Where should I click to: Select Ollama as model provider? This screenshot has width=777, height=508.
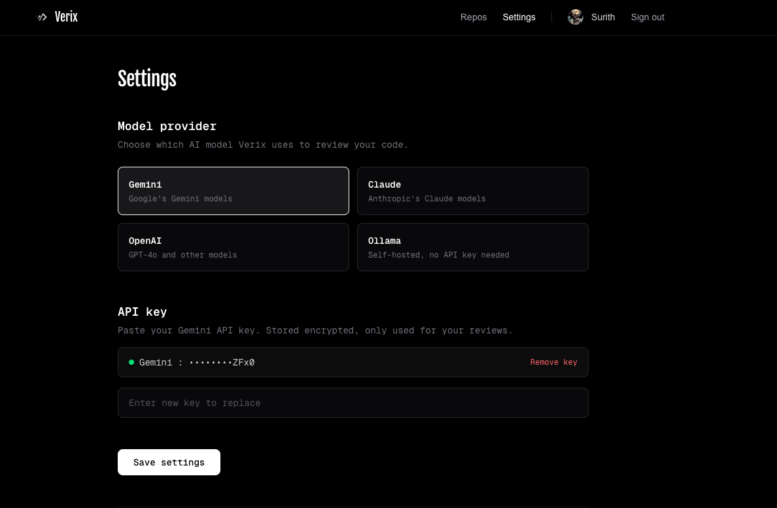point(473,247)
